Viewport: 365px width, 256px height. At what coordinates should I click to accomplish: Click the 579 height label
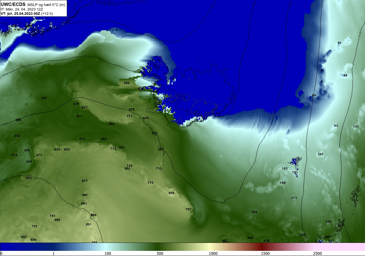tap(14, 155)
